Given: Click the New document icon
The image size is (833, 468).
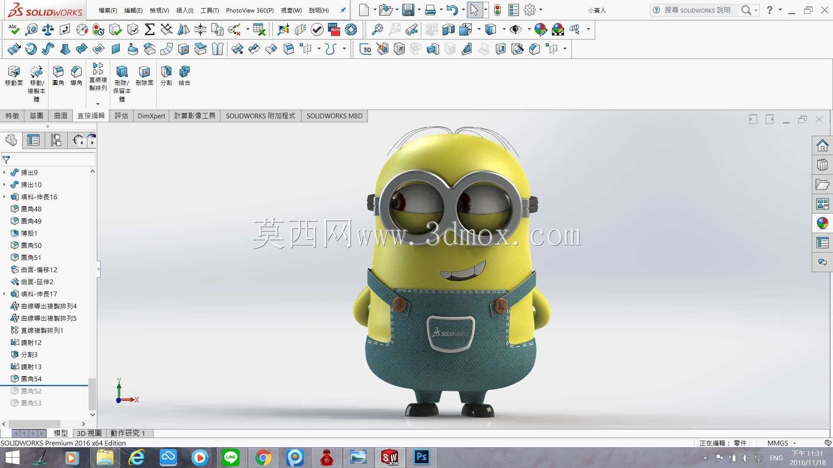Looking at the screenshot, I should (x=364, y=10).
